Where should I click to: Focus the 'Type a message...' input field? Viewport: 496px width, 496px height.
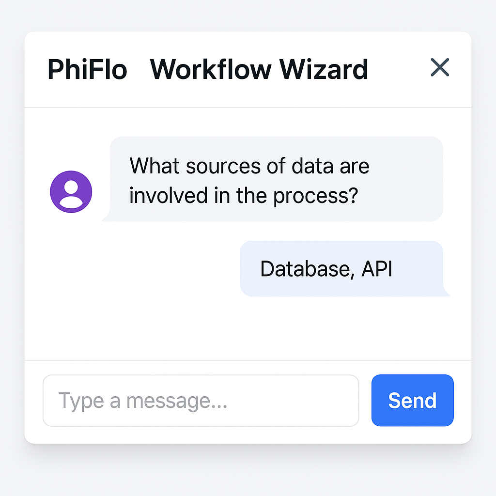(201, 401)
